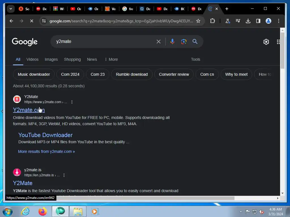Open 'More results from y2mate.com' link
The height and width of the screenshot is (217, 290).
[46, 151]
